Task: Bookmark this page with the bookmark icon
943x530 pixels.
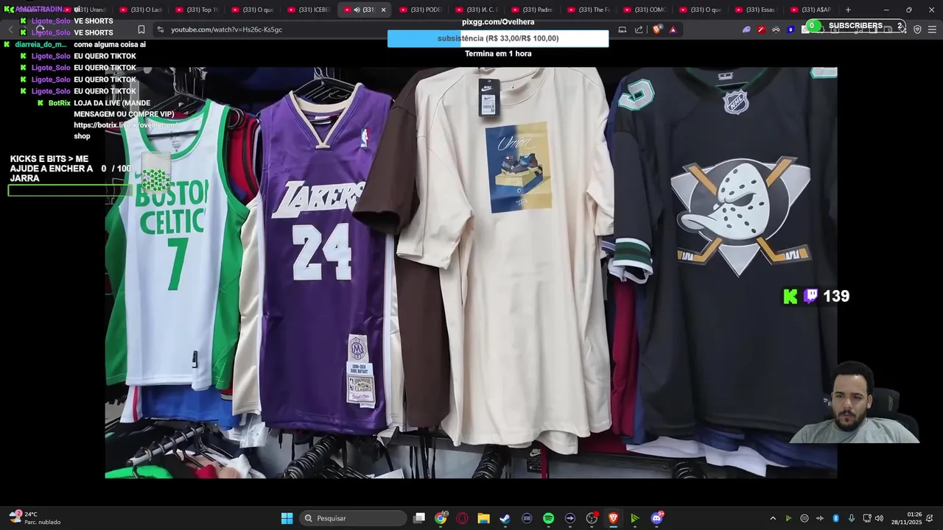Action: 141,29
